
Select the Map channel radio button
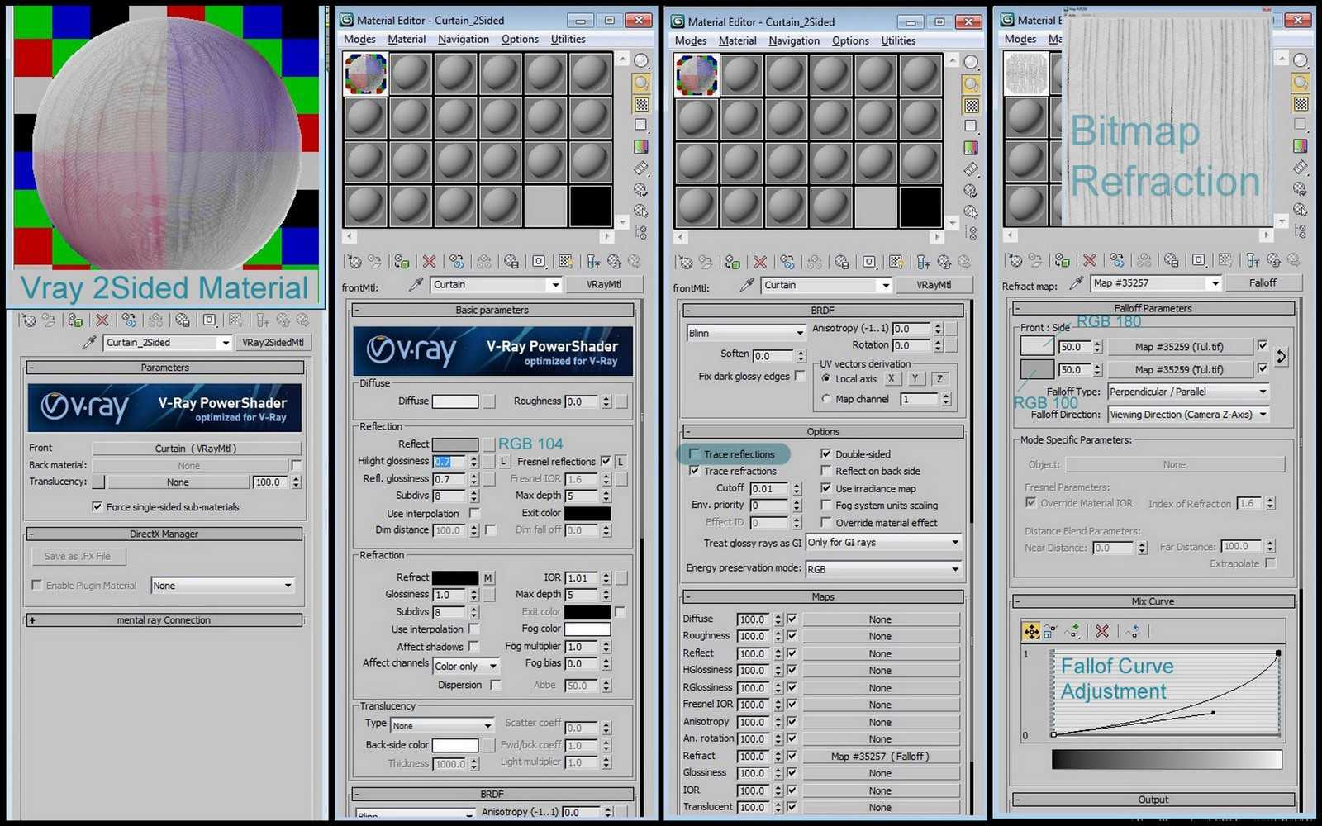click(x=826, y=399)
